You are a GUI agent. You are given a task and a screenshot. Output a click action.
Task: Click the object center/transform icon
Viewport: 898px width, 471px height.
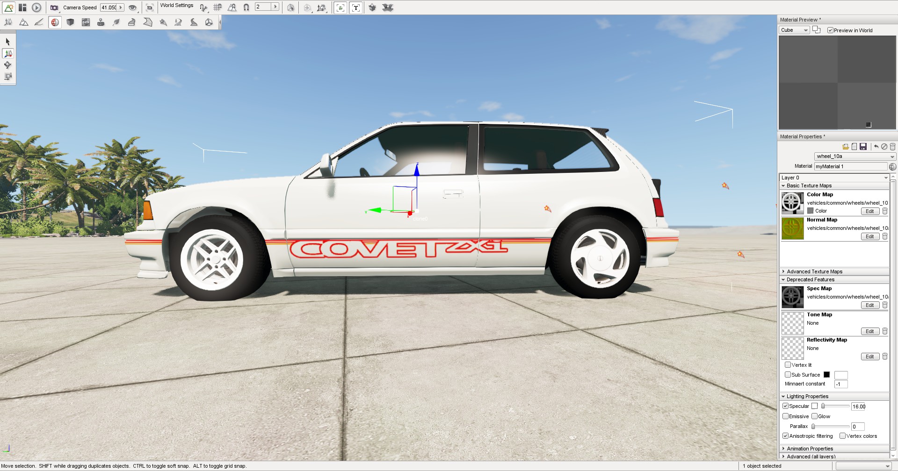(x=307, y=7)
